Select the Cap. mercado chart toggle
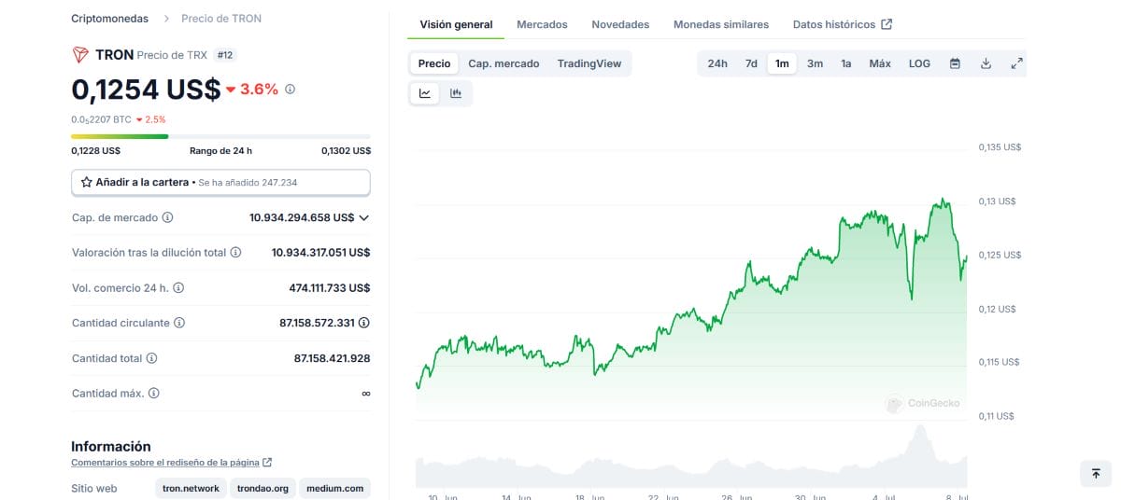1121x500 pixels. tap(504, 63)
